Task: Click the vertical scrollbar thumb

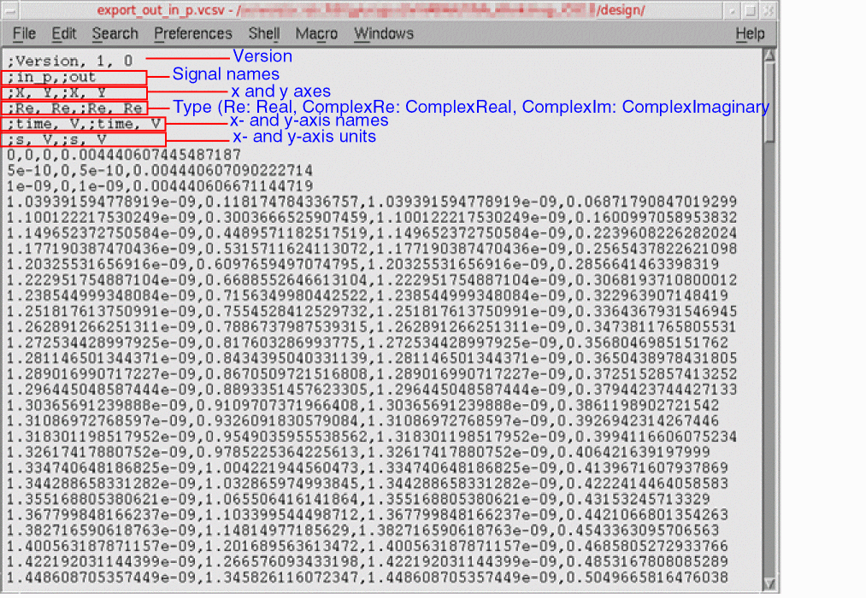Action: click(770, 103)
